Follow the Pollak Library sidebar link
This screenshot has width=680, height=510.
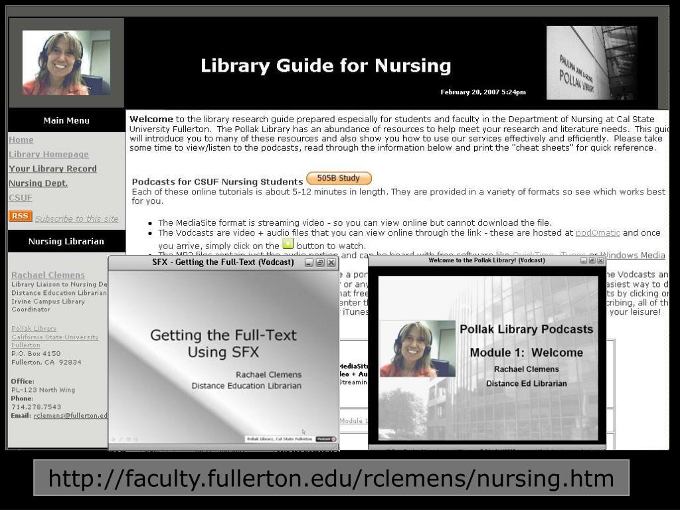point(34,328)
